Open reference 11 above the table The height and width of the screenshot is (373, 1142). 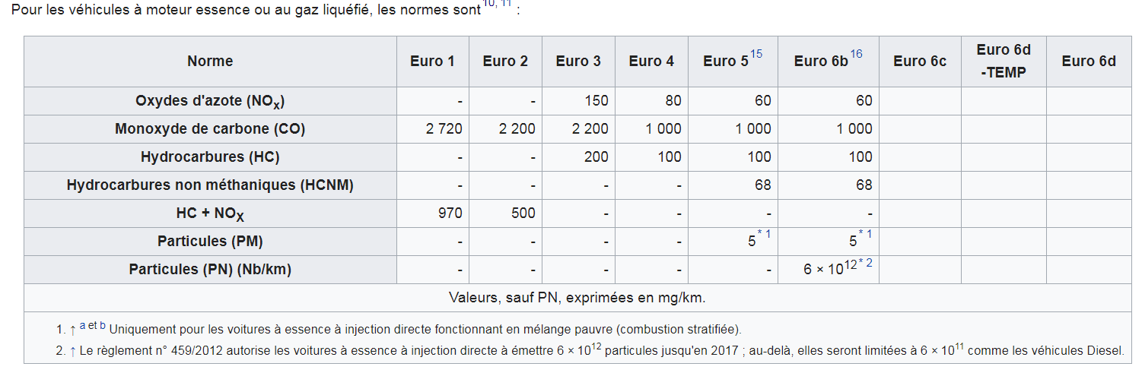(x=505, y=5)
